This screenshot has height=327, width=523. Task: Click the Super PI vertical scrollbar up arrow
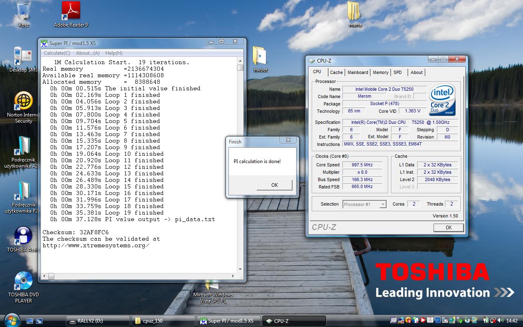tap(240, 61)
